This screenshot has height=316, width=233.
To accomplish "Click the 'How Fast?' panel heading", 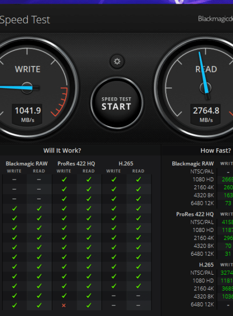I will click(216, 151).
